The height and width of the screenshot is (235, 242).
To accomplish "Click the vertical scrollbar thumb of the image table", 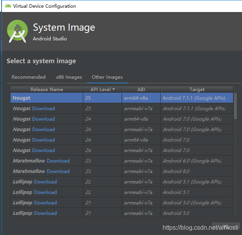I will [235, 106].
